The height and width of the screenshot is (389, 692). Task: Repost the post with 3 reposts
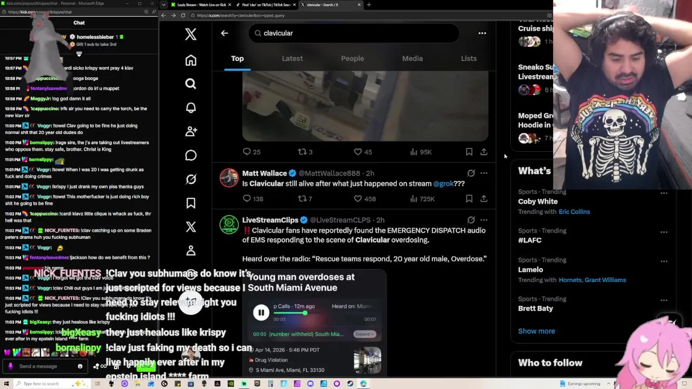(305, 152)
